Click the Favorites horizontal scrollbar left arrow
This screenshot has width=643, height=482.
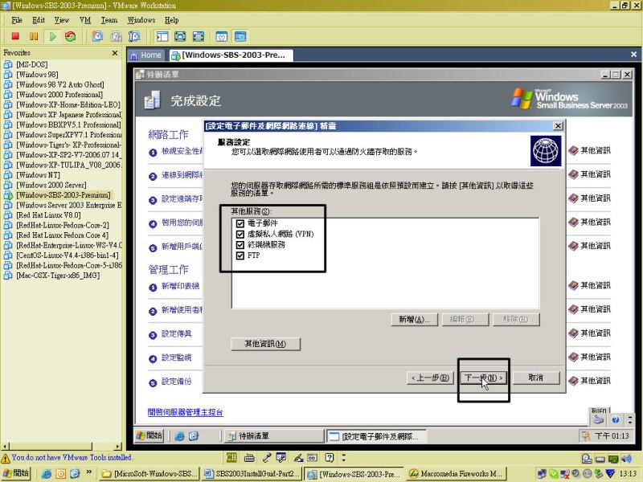point(5,447)
